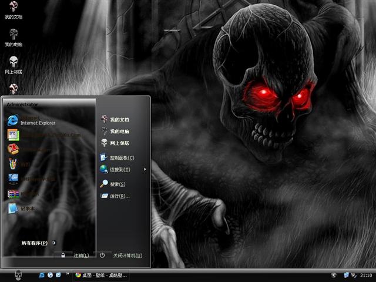Image resolution: width=376 pixels, height=282 pixels.
Task: Click the second quick launch browser icon
Action: point(50,275)
